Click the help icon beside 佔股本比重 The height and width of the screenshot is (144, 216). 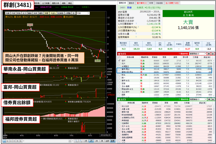[136, 34]
